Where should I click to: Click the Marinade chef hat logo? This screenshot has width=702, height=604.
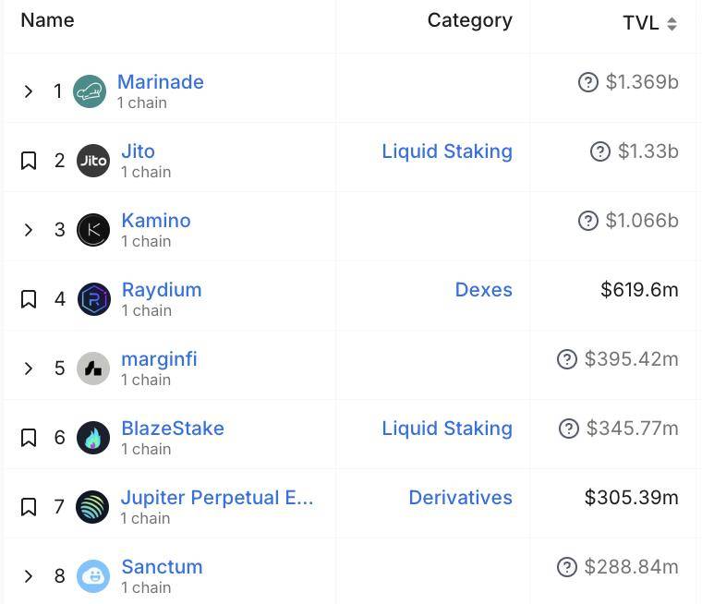[90, 91]
